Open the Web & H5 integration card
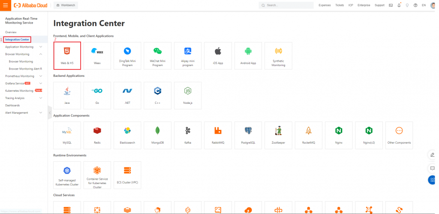The width and height of the screenshot is (439, 214). [67, 56]
